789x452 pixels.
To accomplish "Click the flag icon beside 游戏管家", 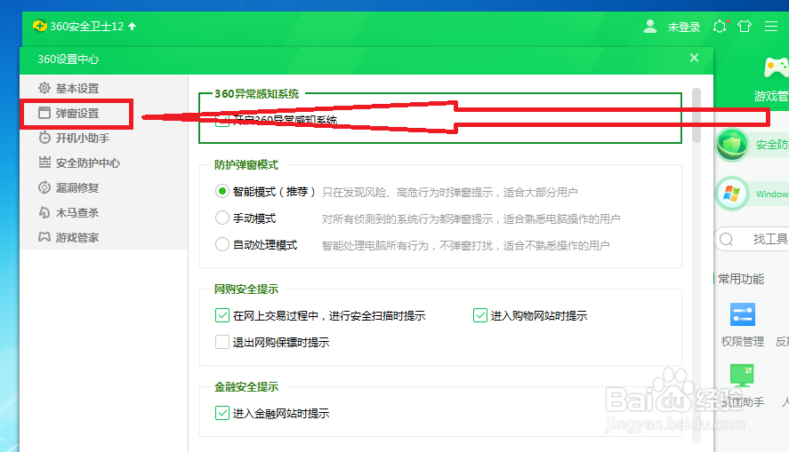I will (x=44, y=236).
